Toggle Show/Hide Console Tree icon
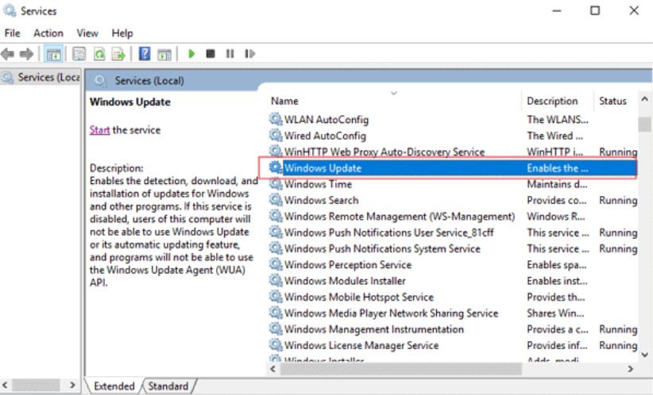653x395 pixels. (x=53, y=54)
